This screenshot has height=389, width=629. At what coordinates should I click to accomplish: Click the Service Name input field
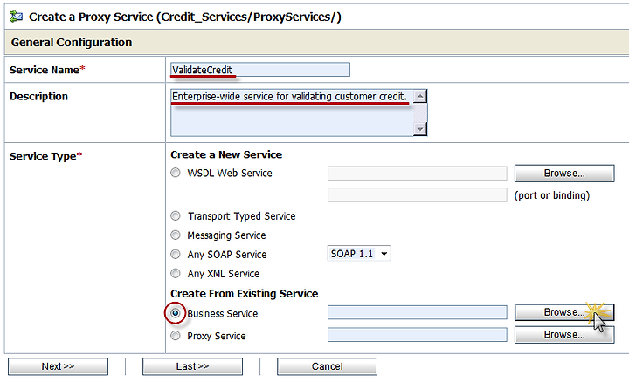260,69
